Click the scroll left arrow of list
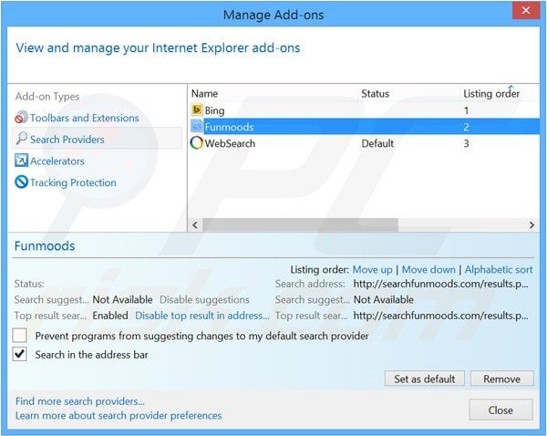 tap(195, 224)
